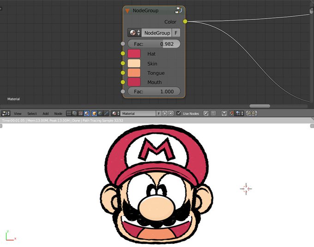Browse node groups with the sphere dropdown

(x=134, y=33)
